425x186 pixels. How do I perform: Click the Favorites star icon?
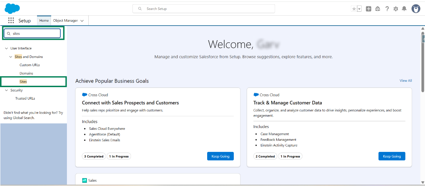(x=354, y=9)
